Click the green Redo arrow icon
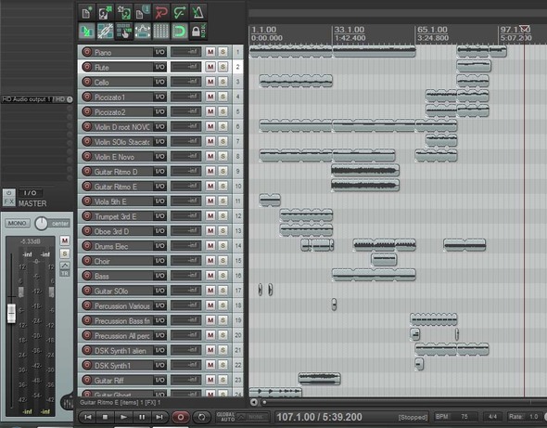The image size is (547, 428). (x=180, y=13)
